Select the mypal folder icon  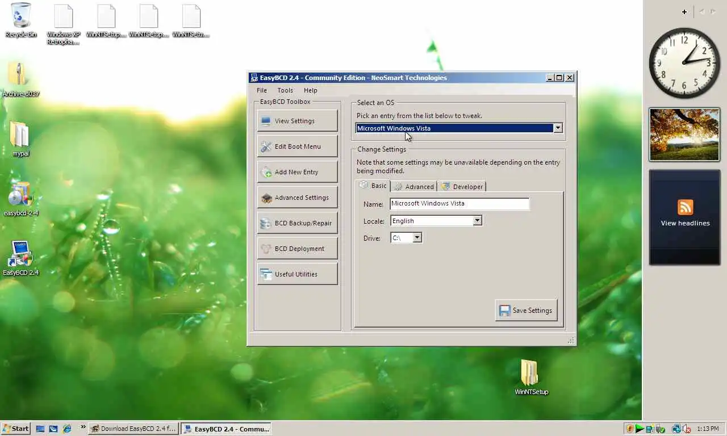click(20, 139)
